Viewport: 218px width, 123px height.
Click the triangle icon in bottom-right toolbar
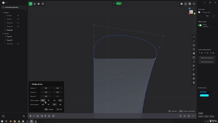point(185,116)
